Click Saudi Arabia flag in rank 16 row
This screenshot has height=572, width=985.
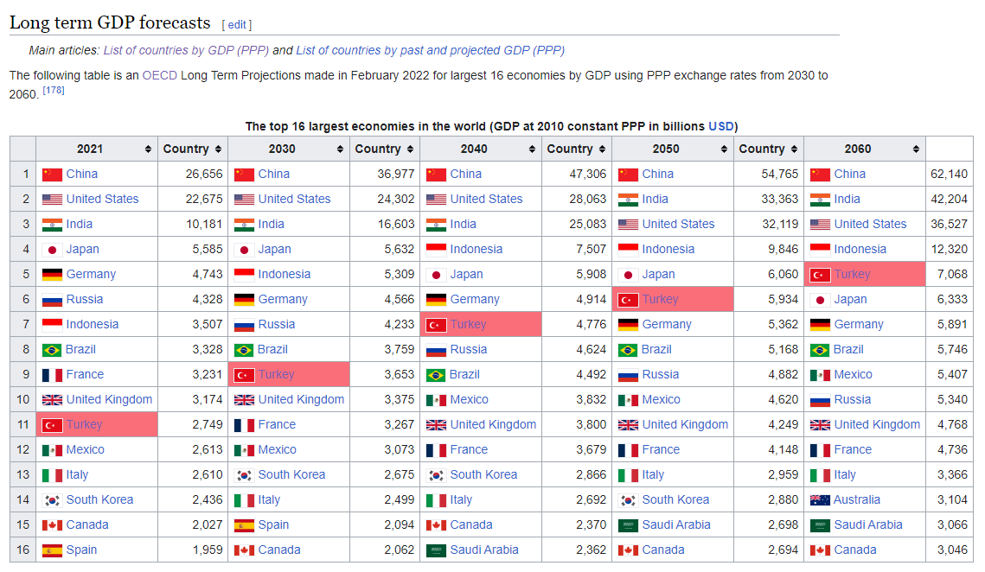[437, 550]
